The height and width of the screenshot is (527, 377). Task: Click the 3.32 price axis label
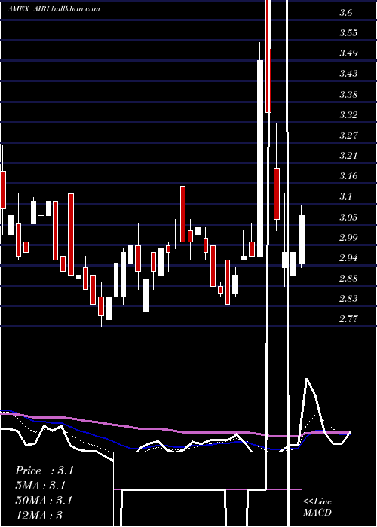348,115
